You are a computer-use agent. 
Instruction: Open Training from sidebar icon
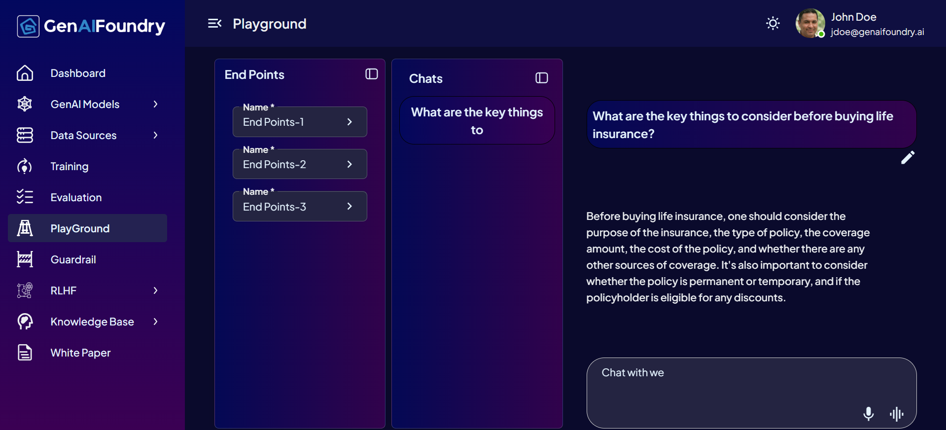(x=25, y=167)
